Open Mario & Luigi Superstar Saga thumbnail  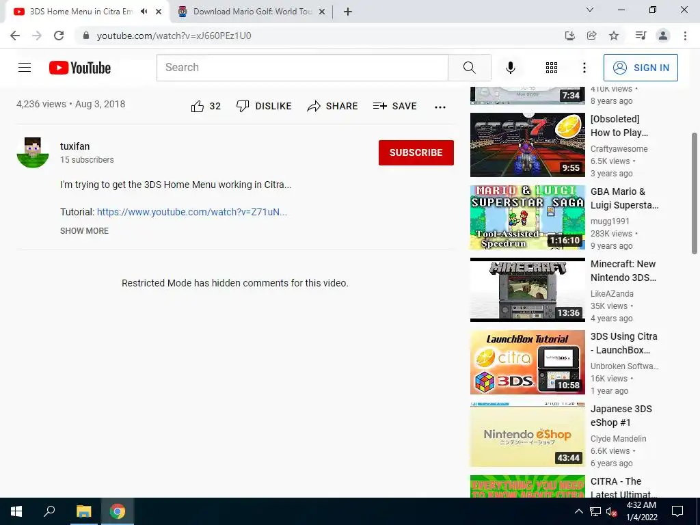(527, 217)
